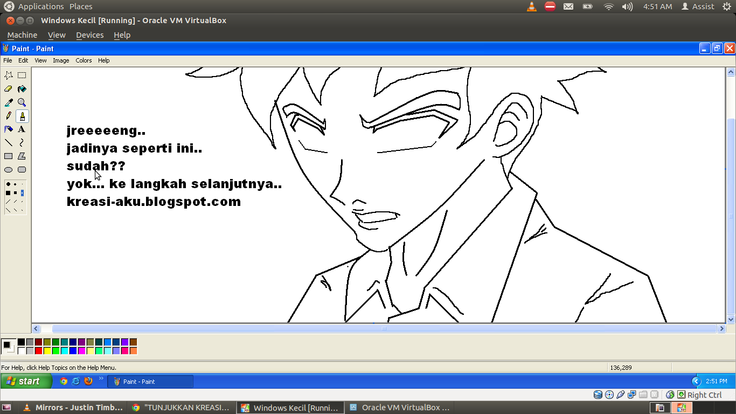Choose the large forward-slash brush shape
This screenshot has width=736, height=414.
tap(8, 202)
